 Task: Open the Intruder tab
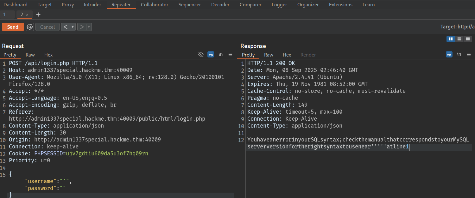(x=92, y=5)
